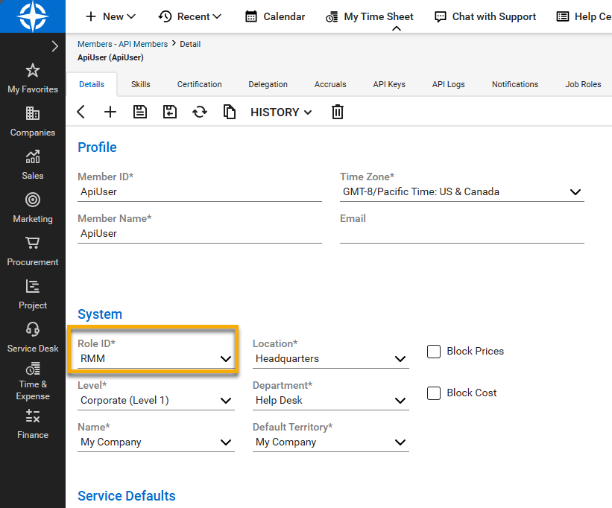Click the Save and Close icon
Screen dimensions: 612x508
pos(170,112)
